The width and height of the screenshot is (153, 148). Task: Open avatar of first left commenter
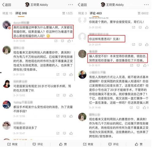coord(6,25)
